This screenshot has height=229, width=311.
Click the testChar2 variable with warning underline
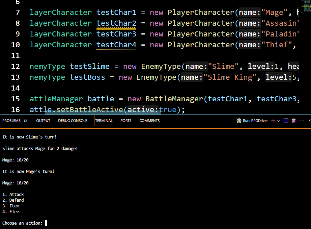point(116,23)
